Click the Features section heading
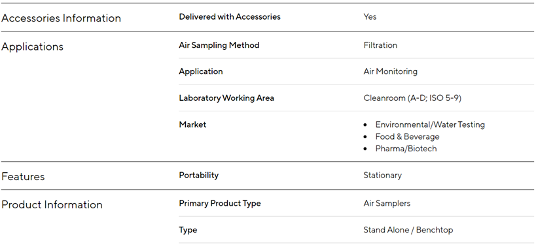Viewport: 536px width, 245px height. [23, 177]
